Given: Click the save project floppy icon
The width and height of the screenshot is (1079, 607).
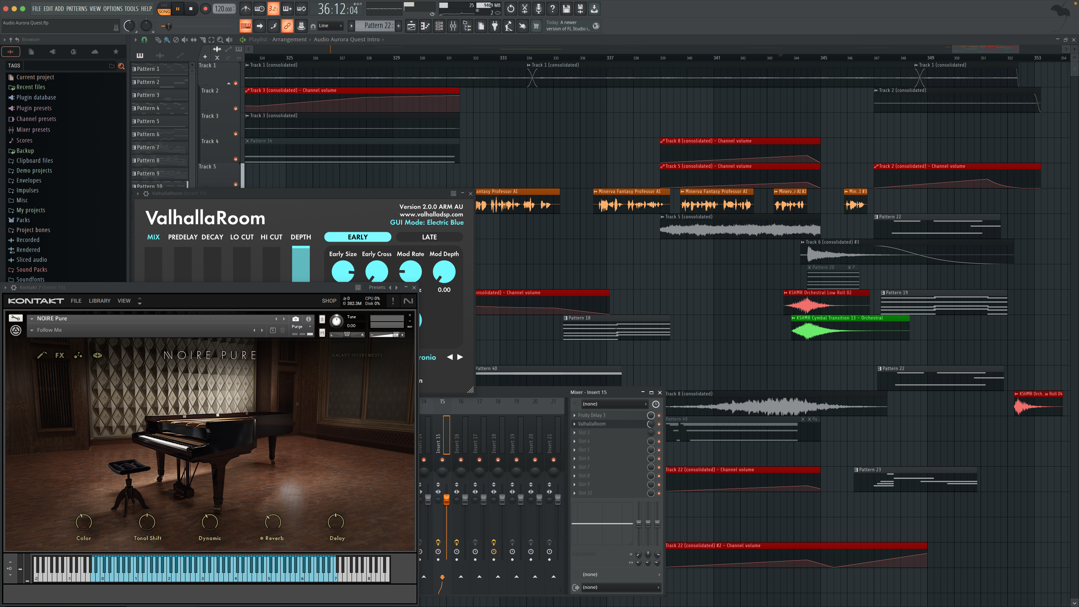Looking at the screenshot, I should 566,8.
